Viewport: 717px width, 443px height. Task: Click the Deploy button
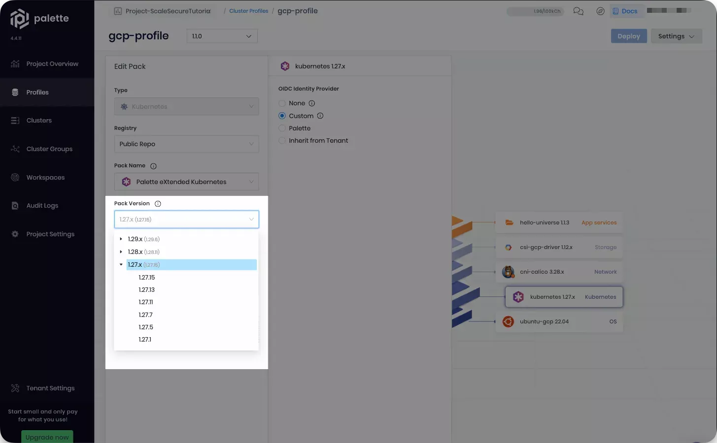(x=629, y=36)
